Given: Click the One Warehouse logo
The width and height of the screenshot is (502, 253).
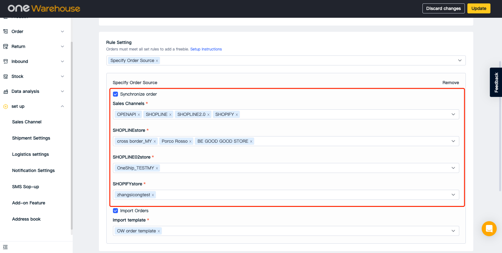Looking at the screenshot, I should (44, 8).
